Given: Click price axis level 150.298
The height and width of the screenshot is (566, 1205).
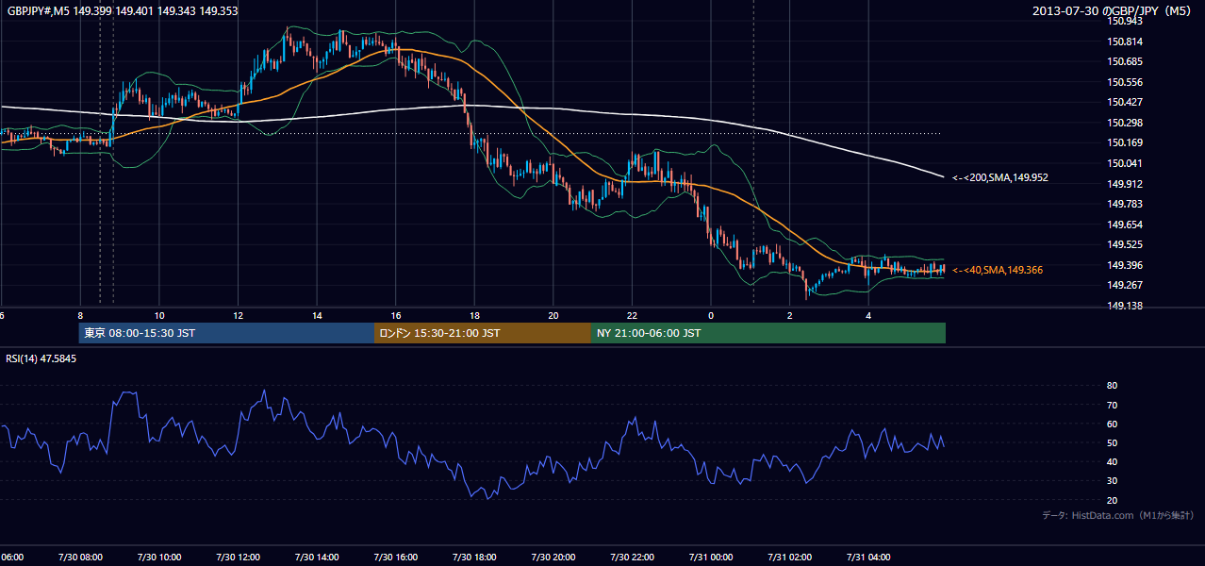Looking at the screenshot, I should (x=1124, y=123).
